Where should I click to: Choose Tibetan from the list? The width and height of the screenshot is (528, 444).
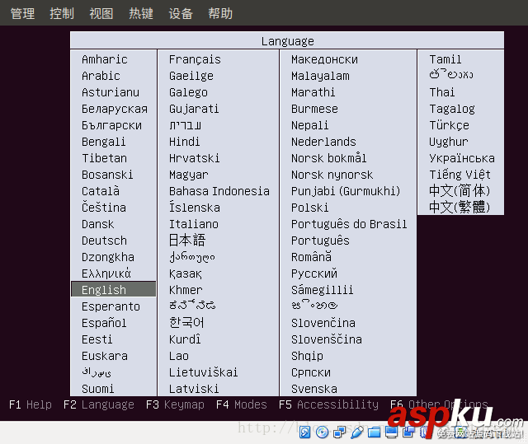[x=105, y=158]
